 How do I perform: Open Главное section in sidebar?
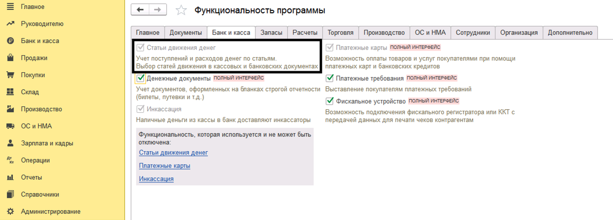point(33,7)
